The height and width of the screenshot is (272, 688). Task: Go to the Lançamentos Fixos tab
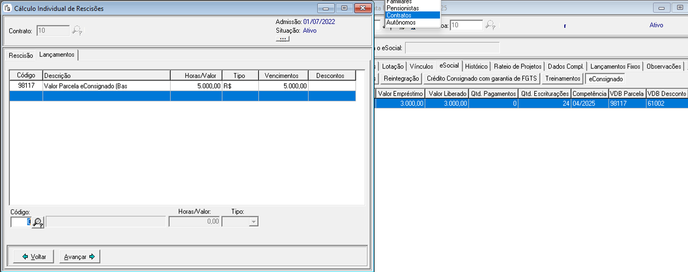615,66
